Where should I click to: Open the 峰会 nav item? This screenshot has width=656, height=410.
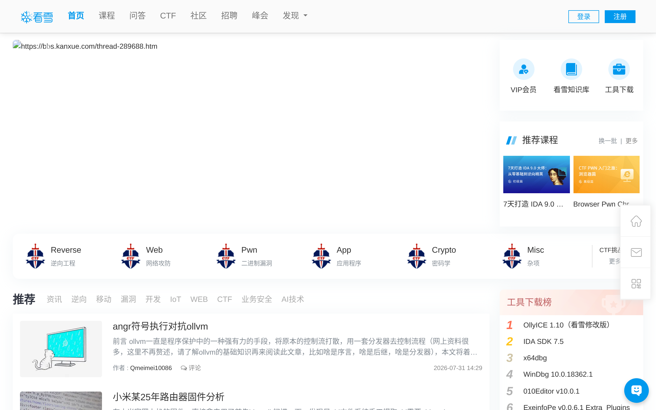260,15
